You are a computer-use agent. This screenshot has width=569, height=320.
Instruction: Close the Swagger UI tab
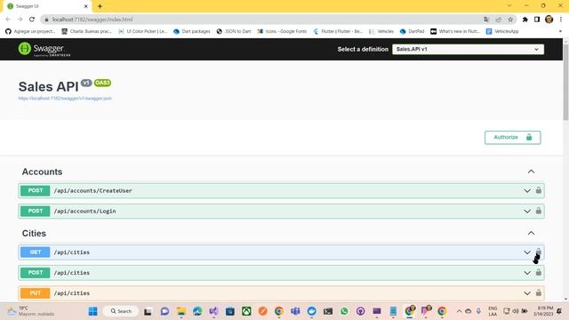coord(86,6)
